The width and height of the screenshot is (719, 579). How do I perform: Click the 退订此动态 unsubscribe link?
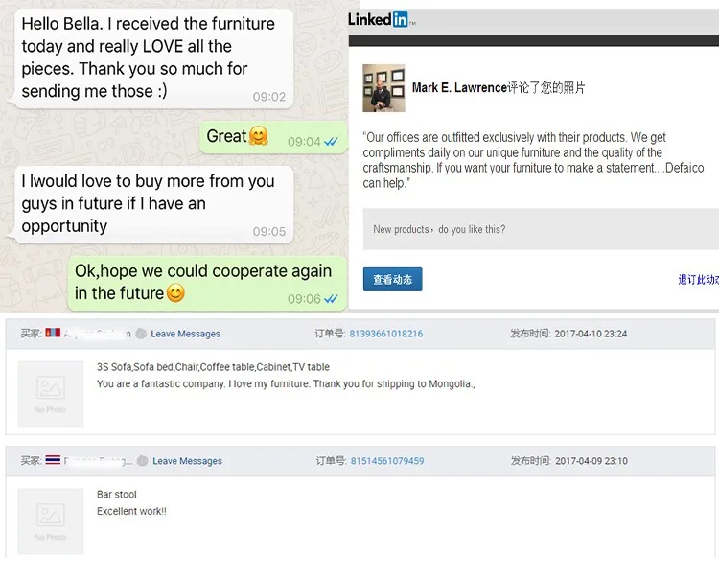tap(698, 280)
